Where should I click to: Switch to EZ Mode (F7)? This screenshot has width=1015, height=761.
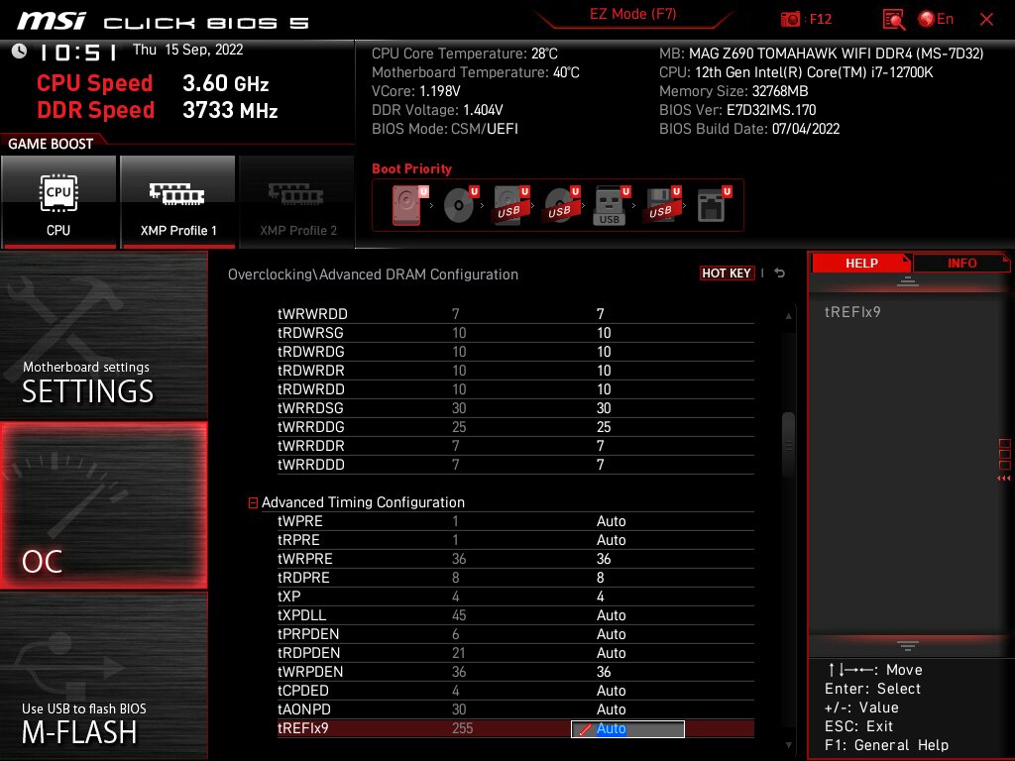pyautogui.click(x=633, y=14)
